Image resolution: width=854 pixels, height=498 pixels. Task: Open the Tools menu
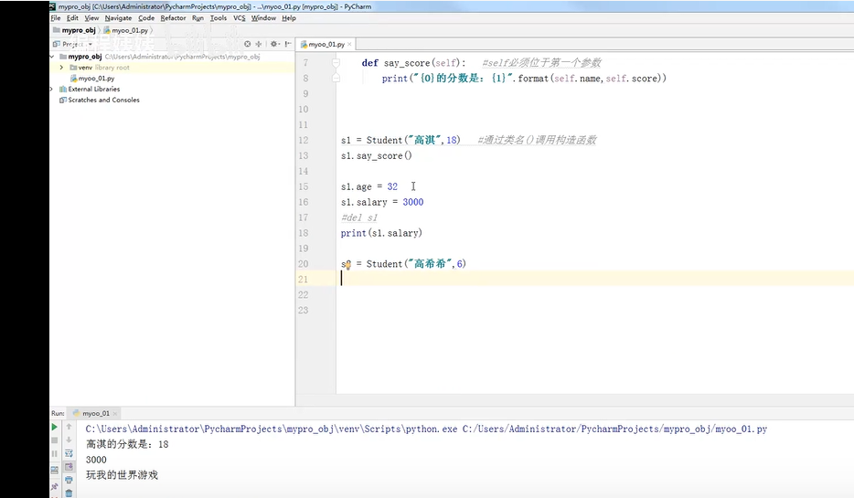coord(219,18)
